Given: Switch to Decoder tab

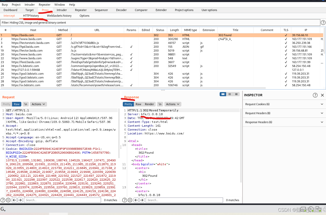Looking at the screenshot, I should (122, 10).
